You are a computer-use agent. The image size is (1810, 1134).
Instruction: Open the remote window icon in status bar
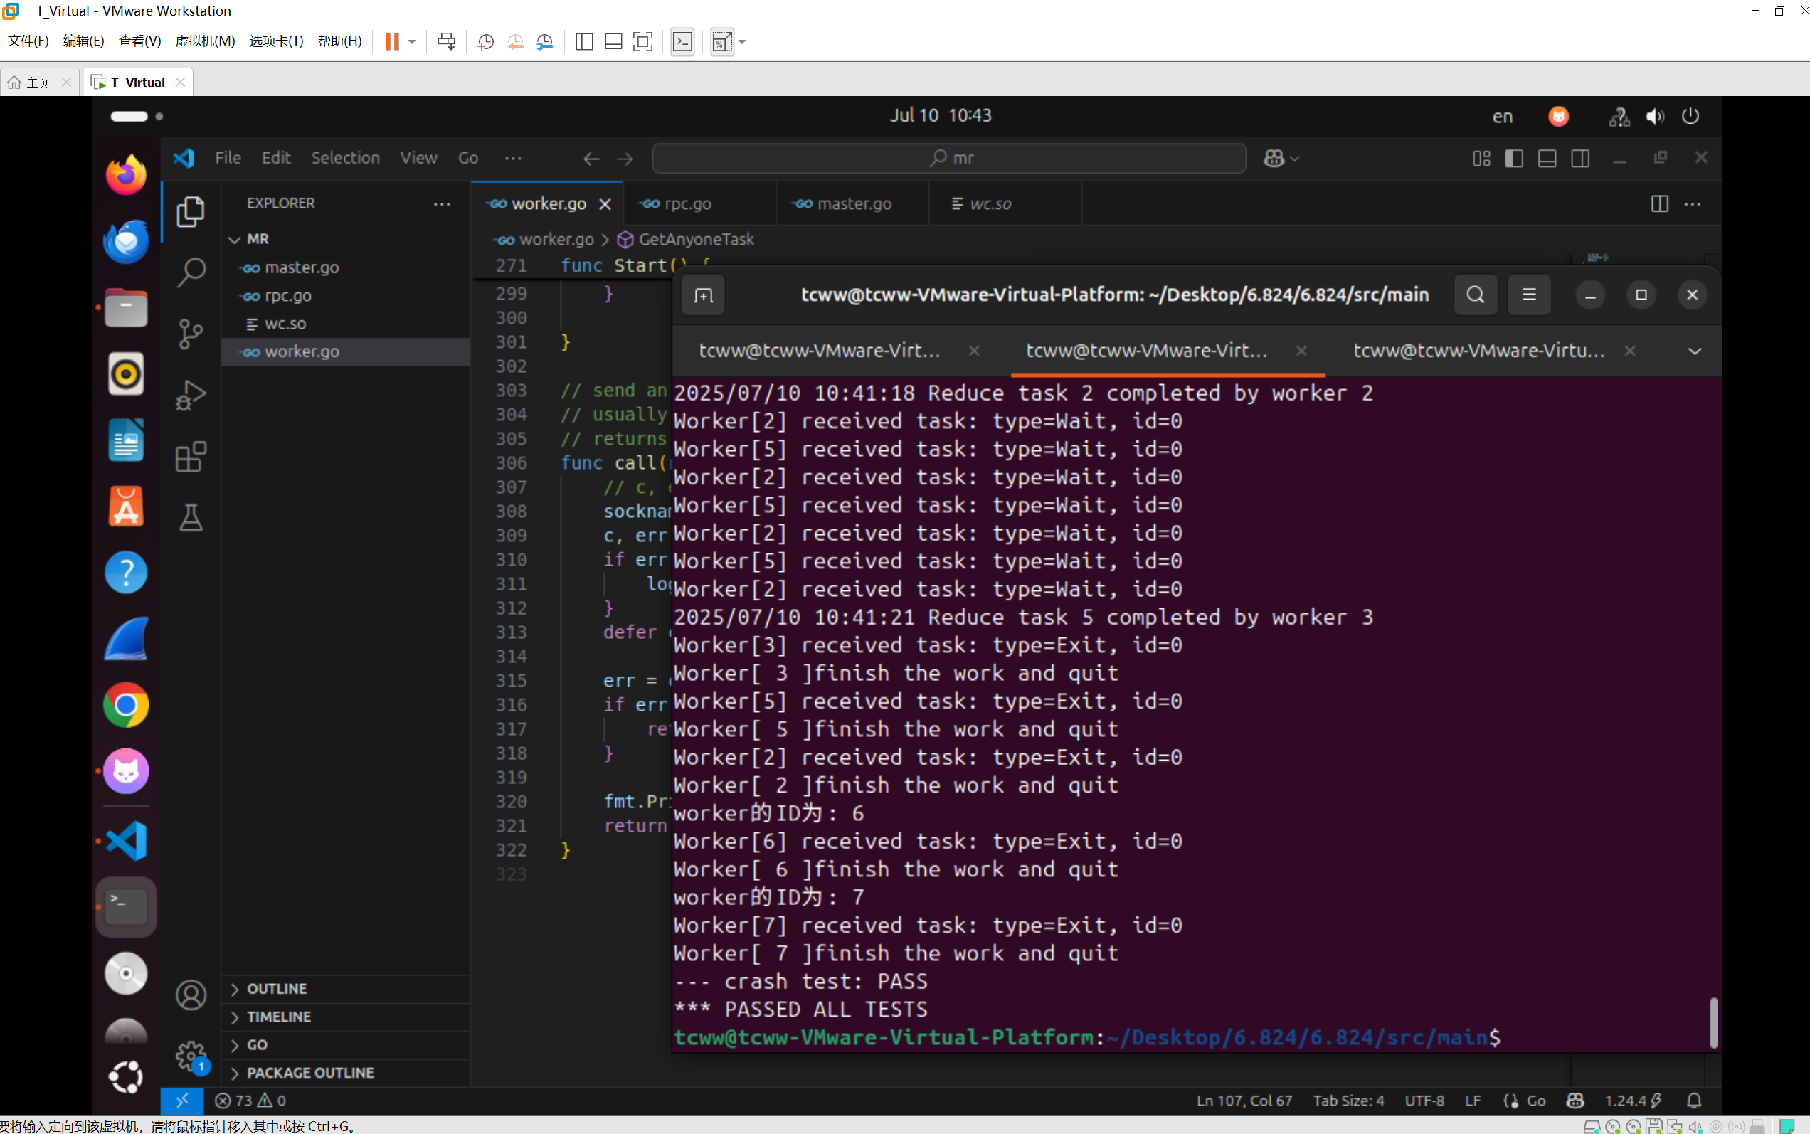click(182, 1101)
